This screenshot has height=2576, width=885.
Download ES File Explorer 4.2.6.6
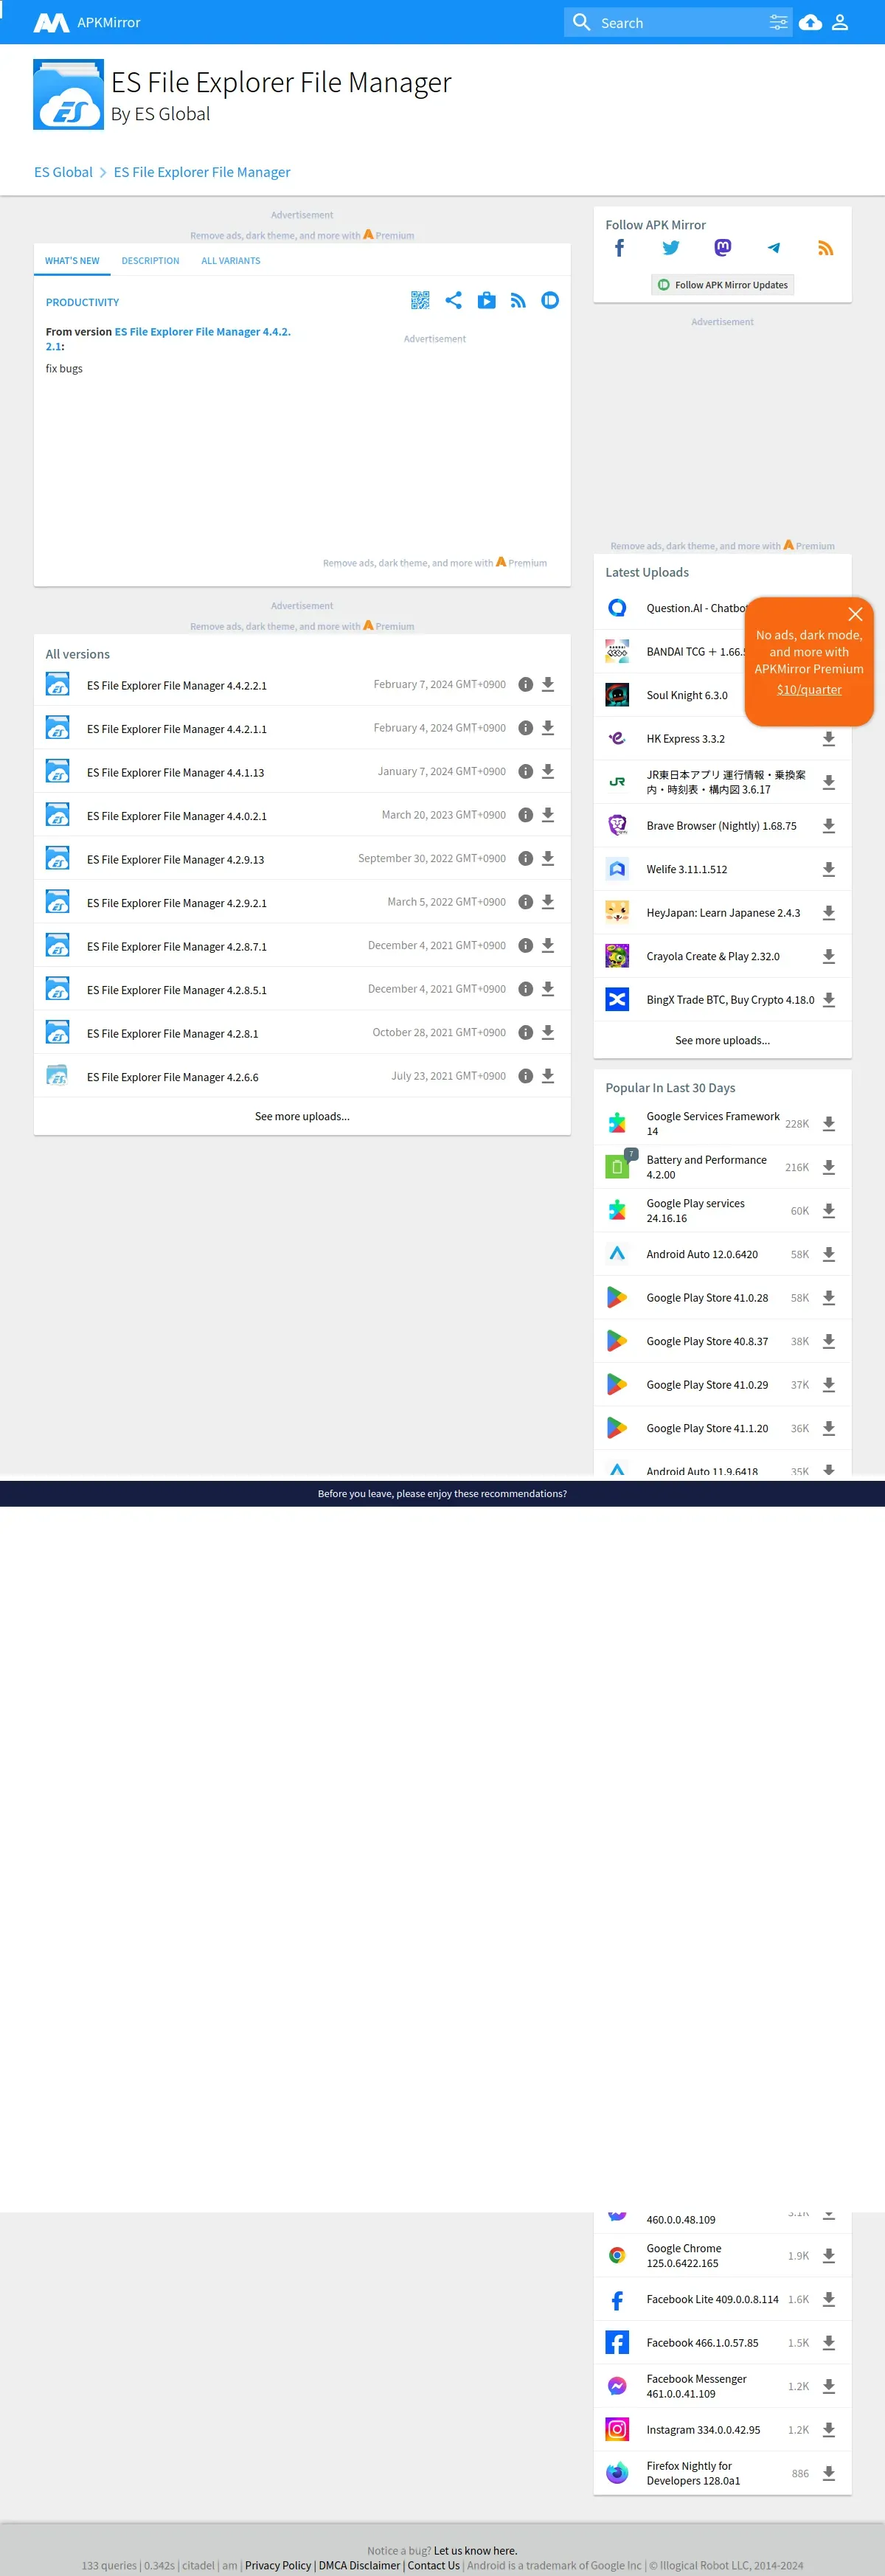pos(548,1076)
